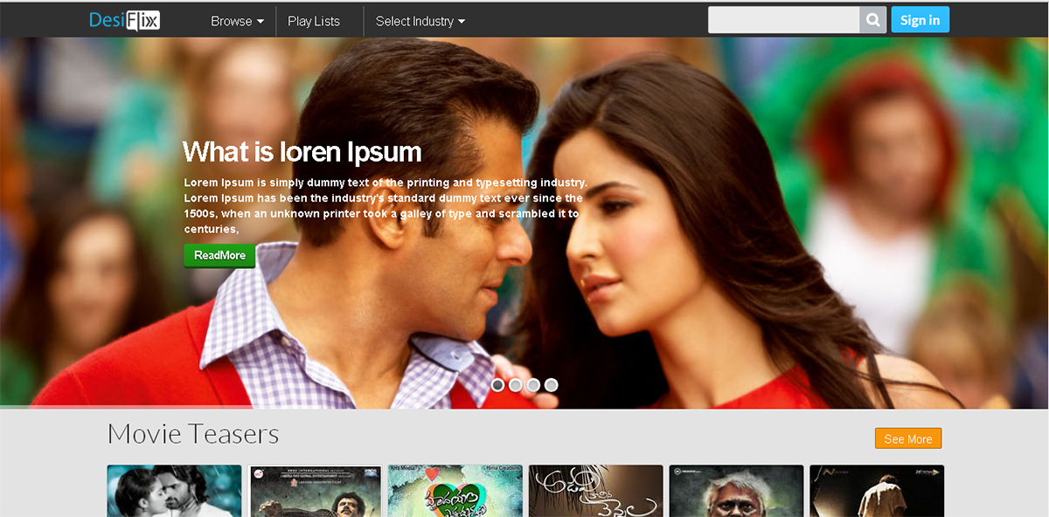Select the fourth carousel slide dot
Viewport: 1049px width, 517px height.
pos(551,384)
